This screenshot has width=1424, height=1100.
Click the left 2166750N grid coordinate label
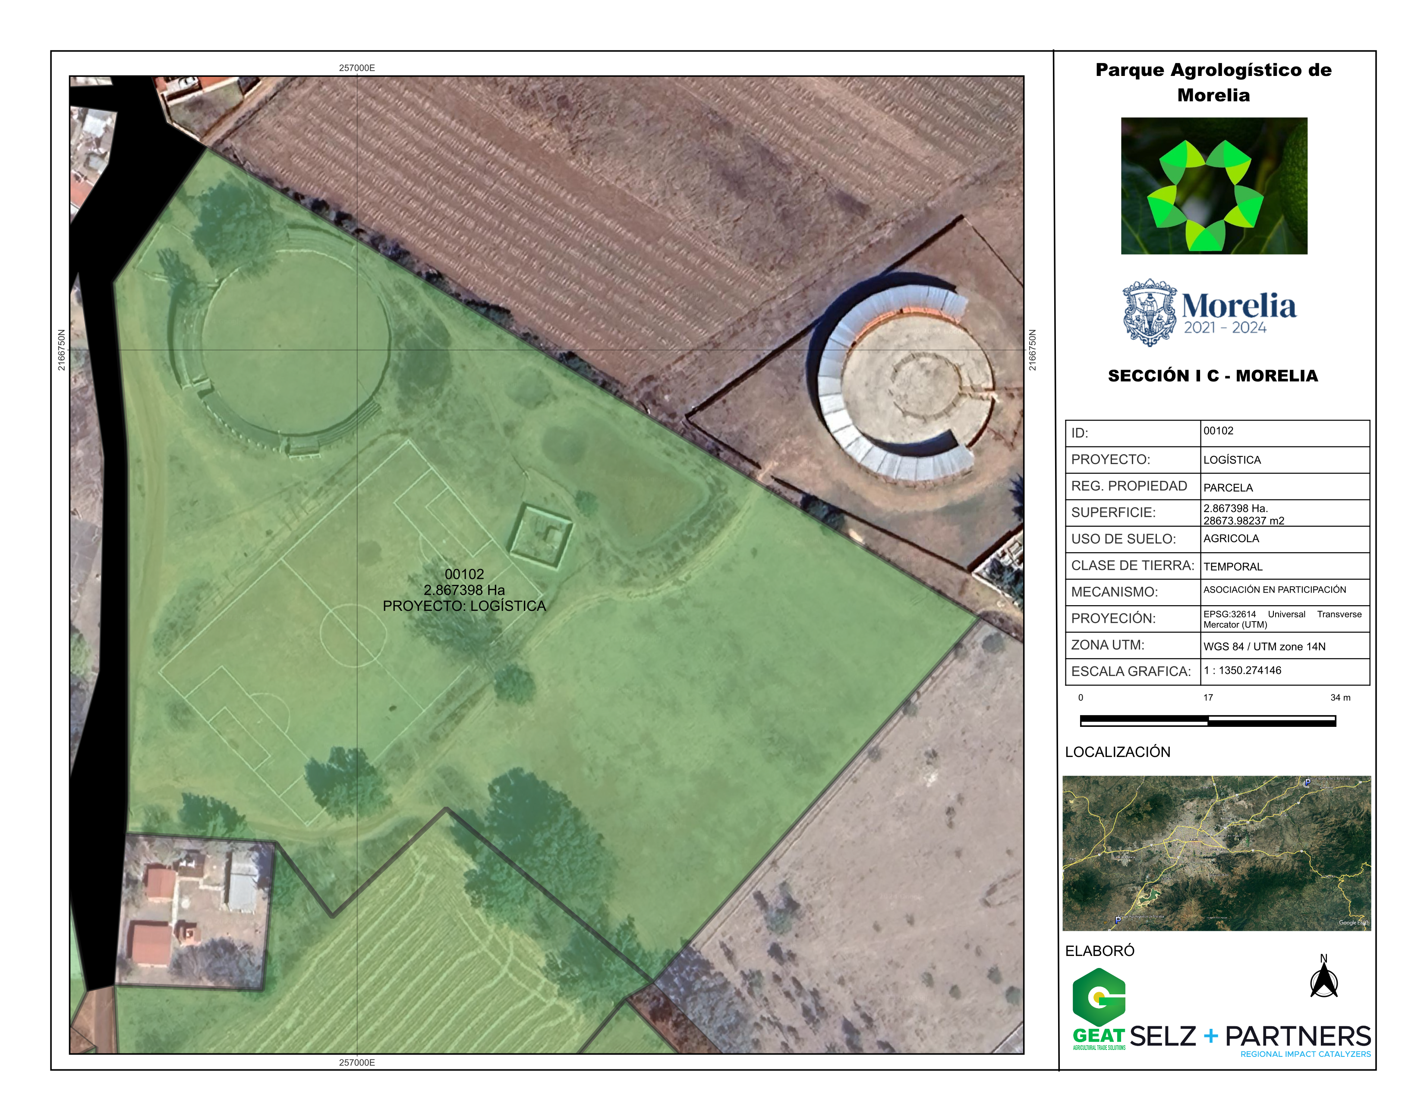coord(61,350)
